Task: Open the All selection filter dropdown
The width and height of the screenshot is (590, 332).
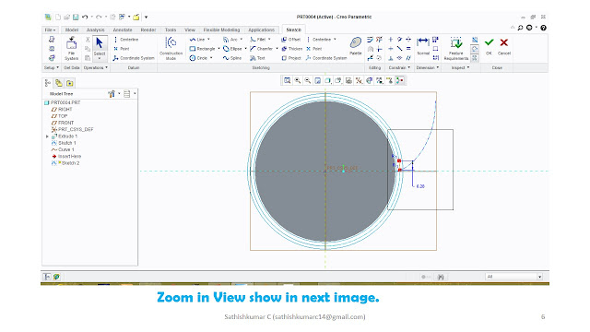Action: point(514,277)
